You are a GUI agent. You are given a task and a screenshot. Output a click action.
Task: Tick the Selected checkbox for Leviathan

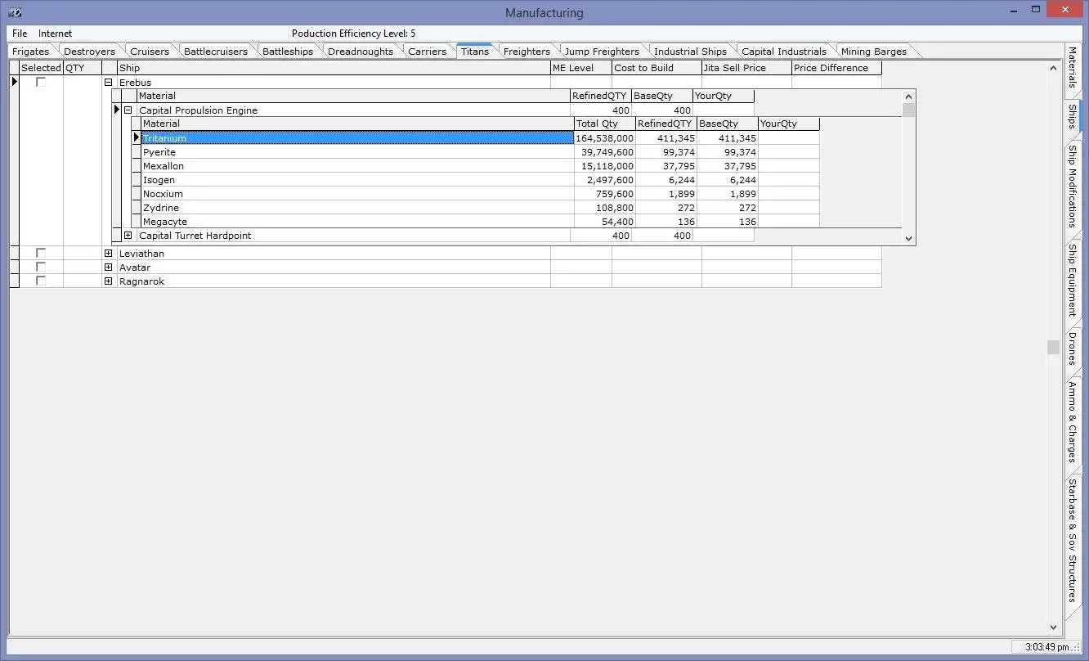41,253
